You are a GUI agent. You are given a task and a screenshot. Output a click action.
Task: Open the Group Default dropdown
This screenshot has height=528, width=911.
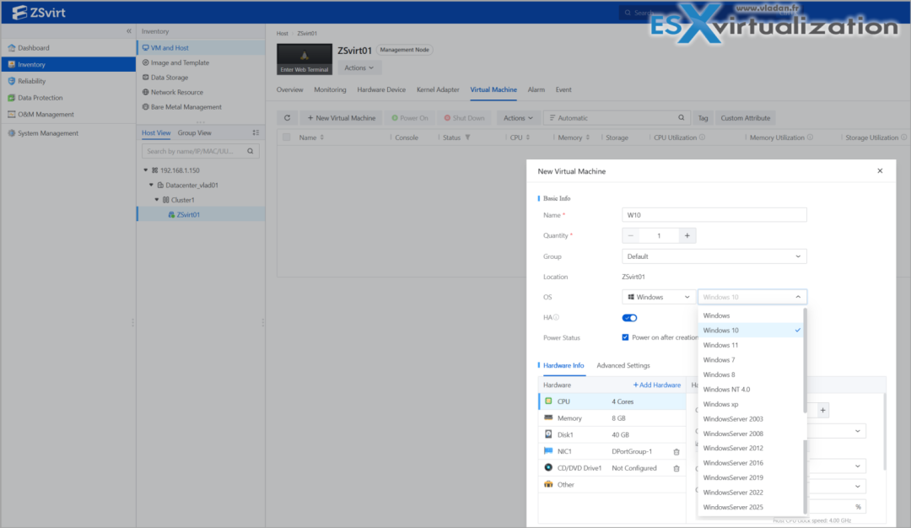tap(714, 256)
